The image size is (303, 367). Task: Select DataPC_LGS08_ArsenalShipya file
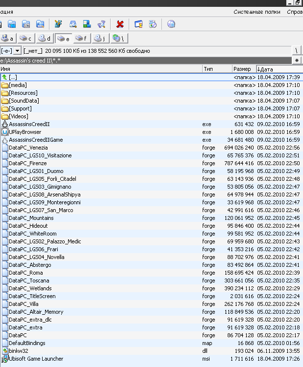(152, 194)
